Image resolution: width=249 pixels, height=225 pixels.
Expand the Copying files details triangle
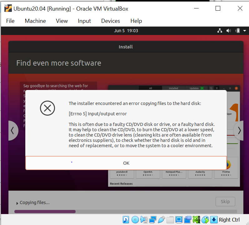pos(17,203)
